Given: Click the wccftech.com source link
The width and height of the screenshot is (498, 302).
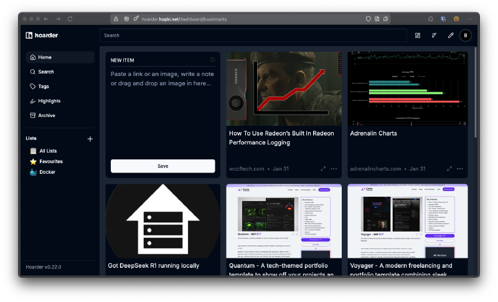Looking at the screenshot, I should (x=247, y=169).
